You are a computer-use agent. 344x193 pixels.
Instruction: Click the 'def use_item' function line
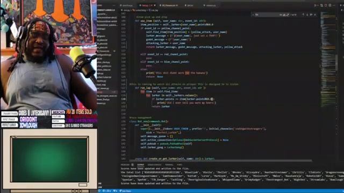click(x=170, y=21)
